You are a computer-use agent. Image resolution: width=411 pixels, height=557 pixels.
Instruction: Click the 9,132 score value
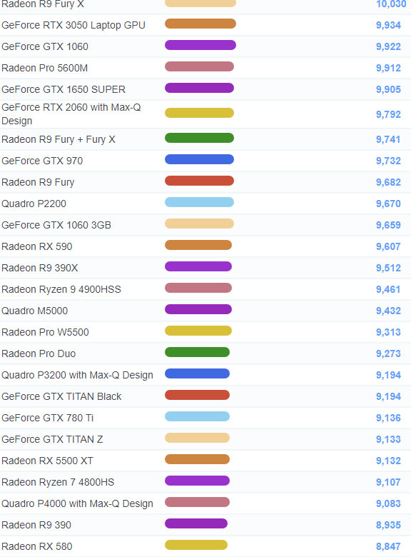click(388, 461)
